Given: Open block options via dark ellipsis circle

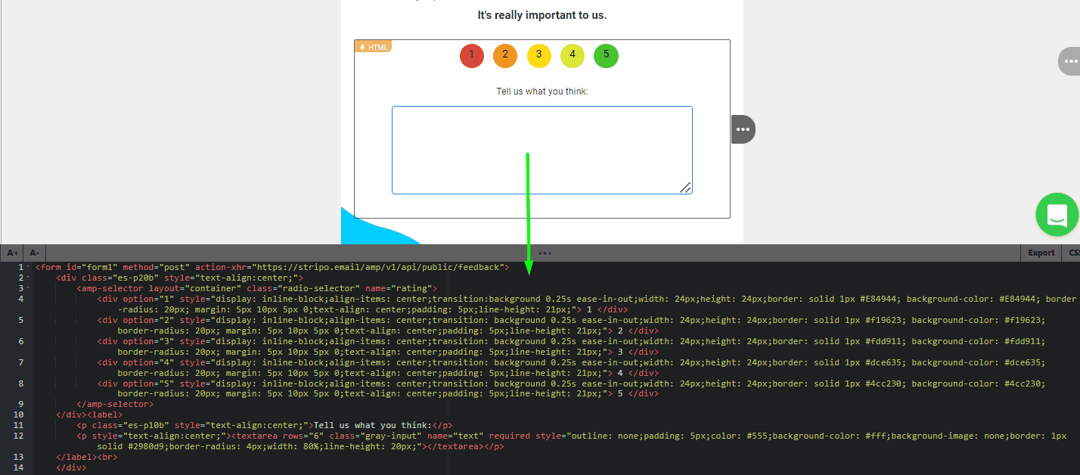Looking at the screenshot, I should 743,129.
